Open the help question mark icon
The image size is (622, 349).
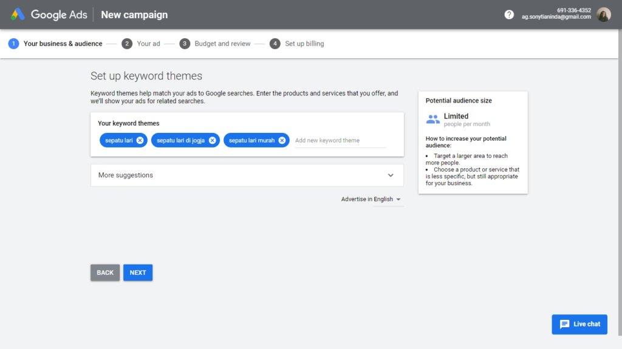(509, 15)
